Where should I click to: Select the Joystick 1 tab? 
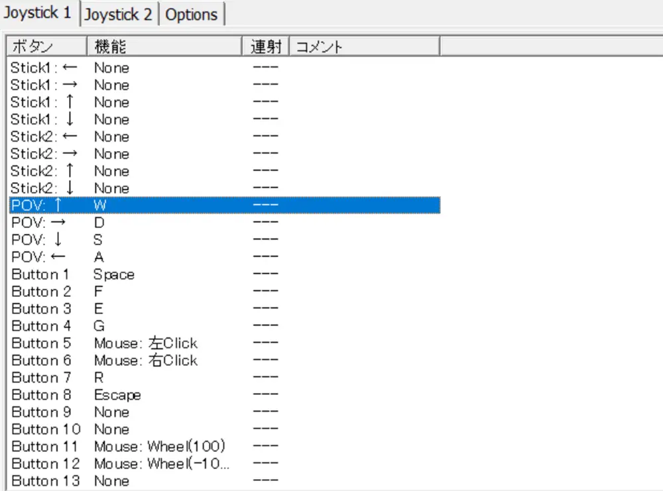pos(38,13)
